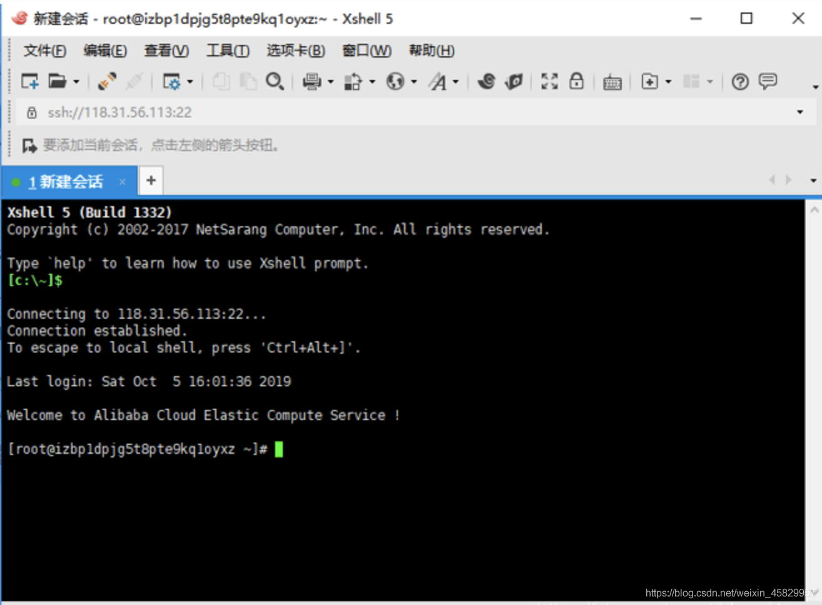Click the 'Connection established.' line
822x605 pixels.
click(97, 331)
